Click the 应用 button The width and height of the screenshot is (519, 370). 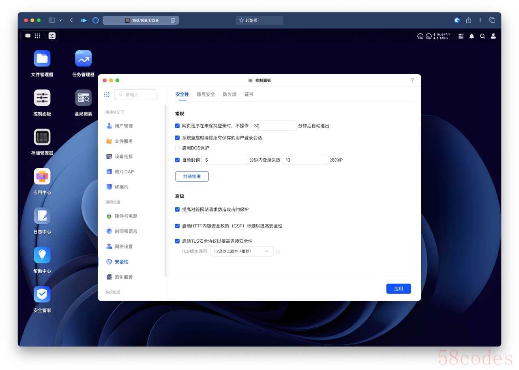tap(399, 289)
